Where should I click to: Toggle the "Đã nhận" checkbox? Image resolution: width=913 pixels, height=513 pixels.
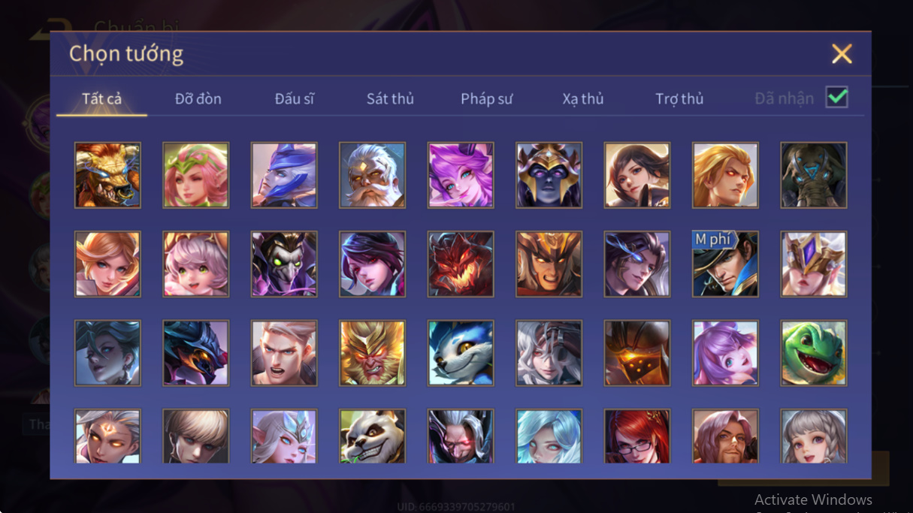[x=837, y=98]
